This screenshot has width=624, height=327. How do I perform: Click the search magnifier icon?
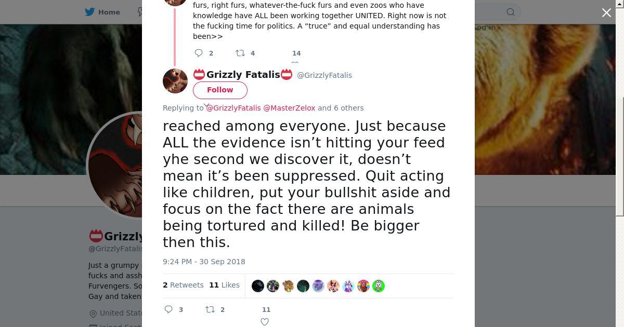(511, 12)
